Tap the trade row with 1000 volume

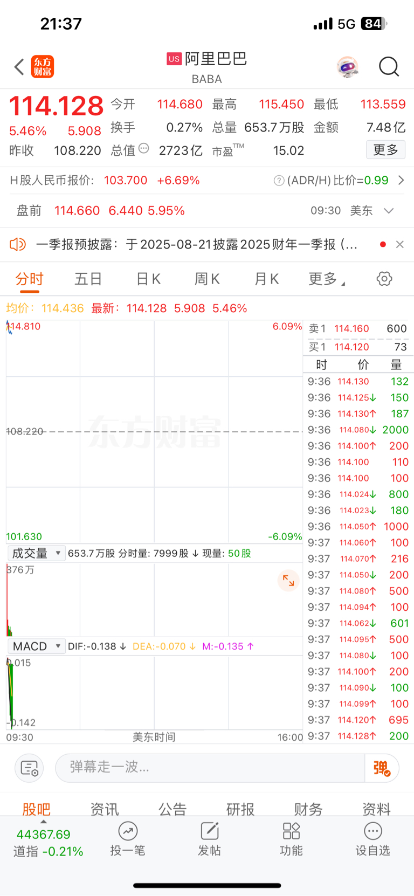coord(358,526)
